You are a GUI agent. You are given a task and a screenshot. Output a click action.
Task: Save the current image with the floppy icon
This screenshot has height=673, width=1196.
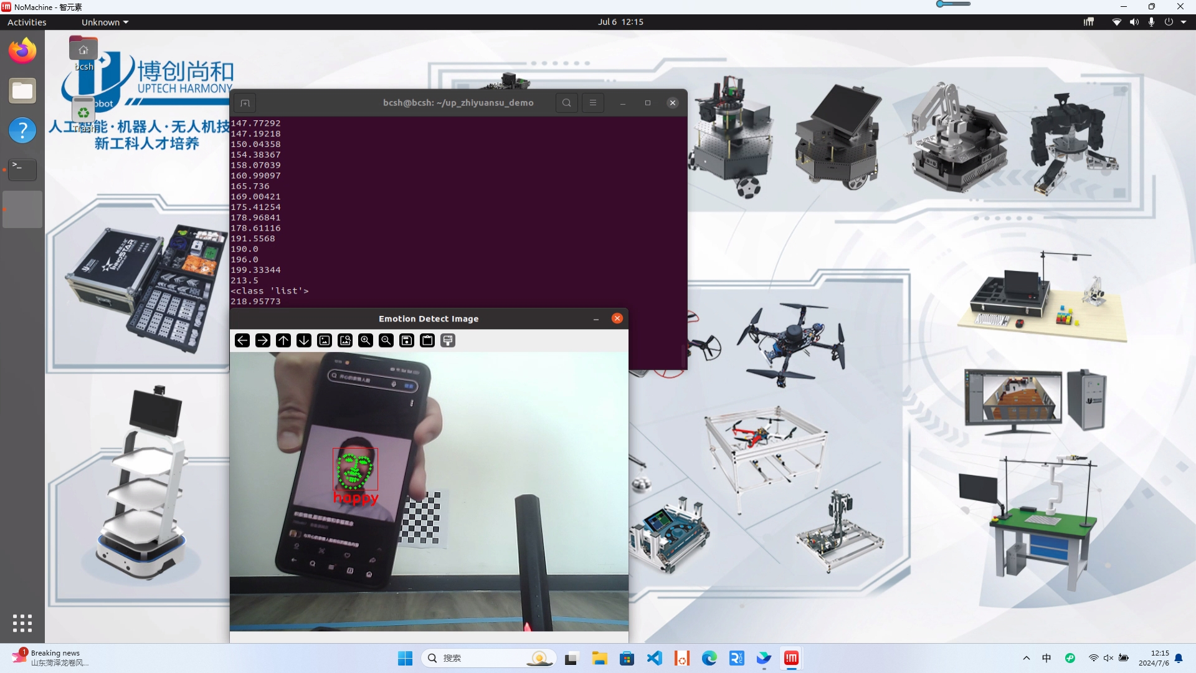pyautogui.click(x=407, y=340)
